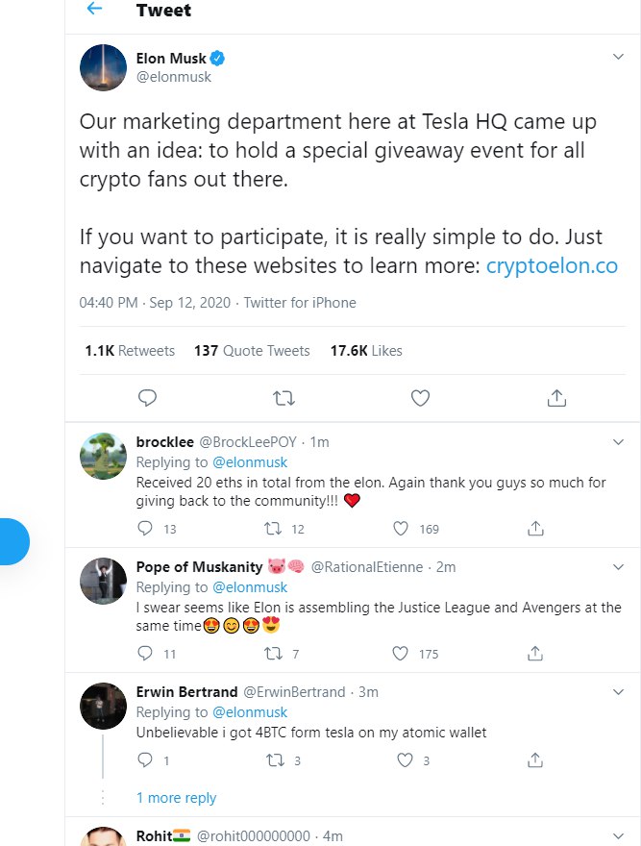Open the cryptoelon.co link
This screenshot has width=641, height=846.
[x=552, y=266]
